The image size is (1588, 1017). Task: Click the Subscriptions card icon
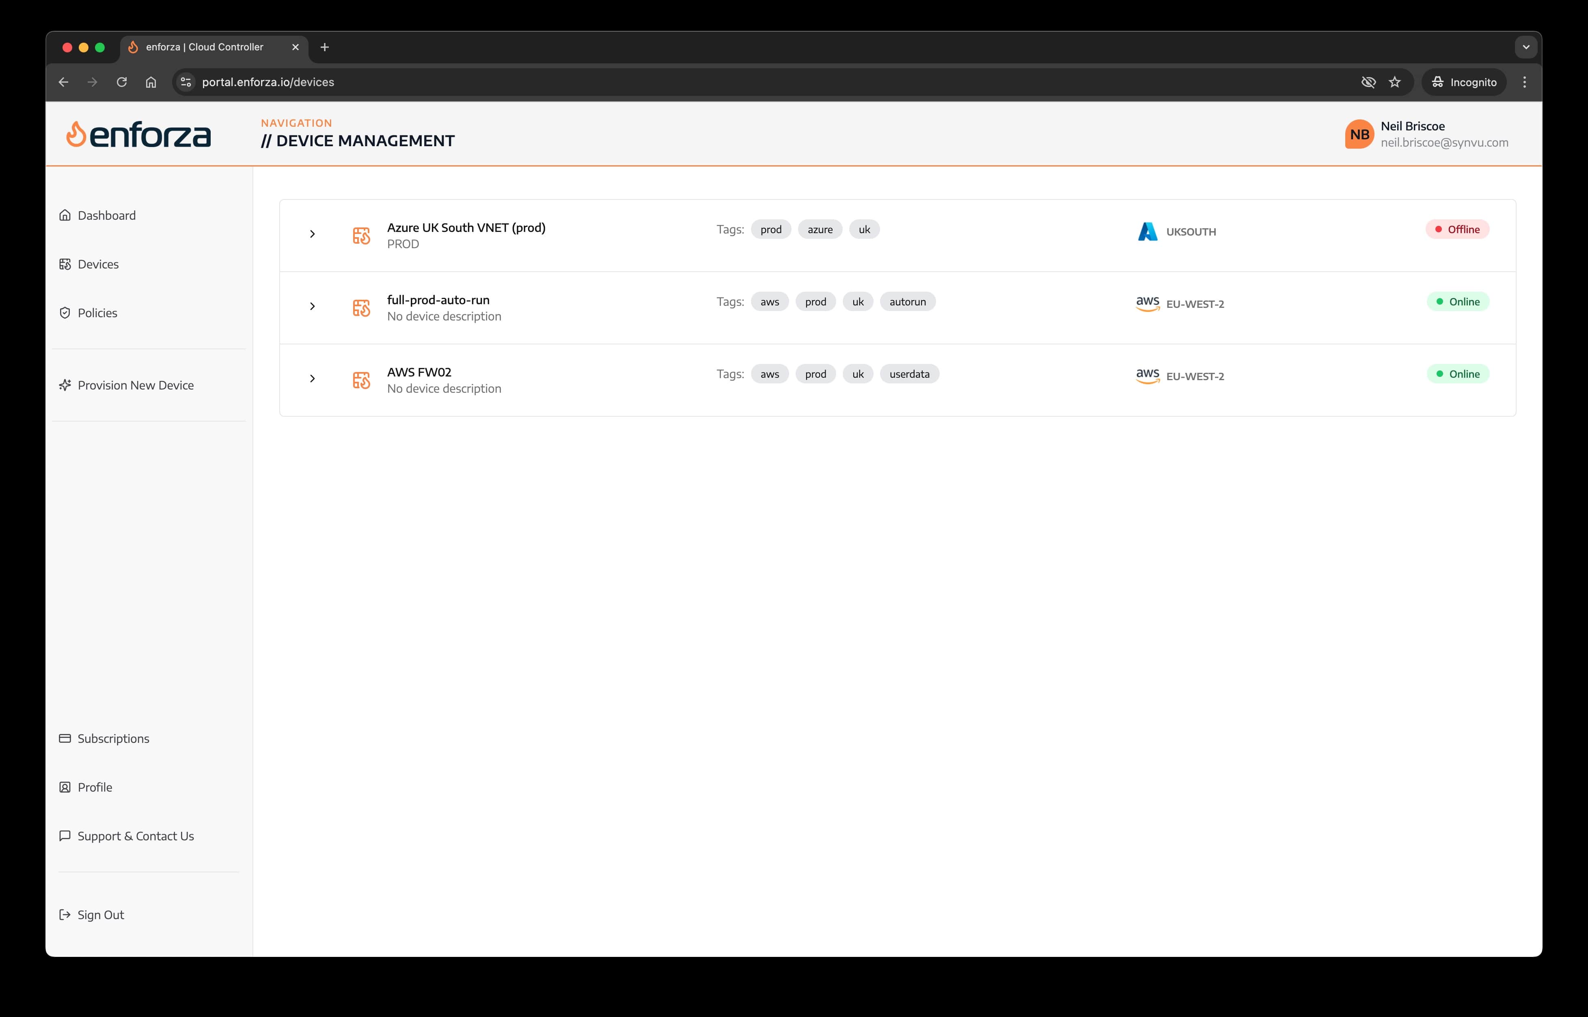(65, 738)
